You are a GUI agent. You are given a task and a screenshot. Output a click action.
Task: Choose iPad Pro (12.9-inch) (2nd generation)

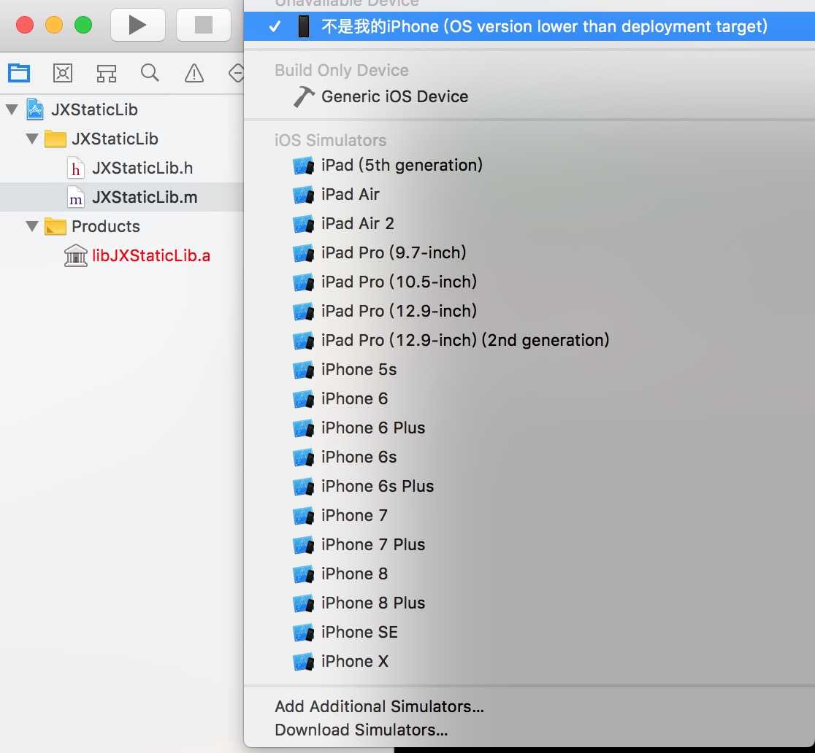point(529,340)
